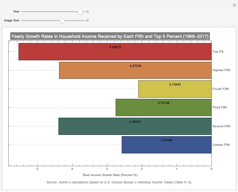Click the value label 2.10243

[x=175, y=85]
